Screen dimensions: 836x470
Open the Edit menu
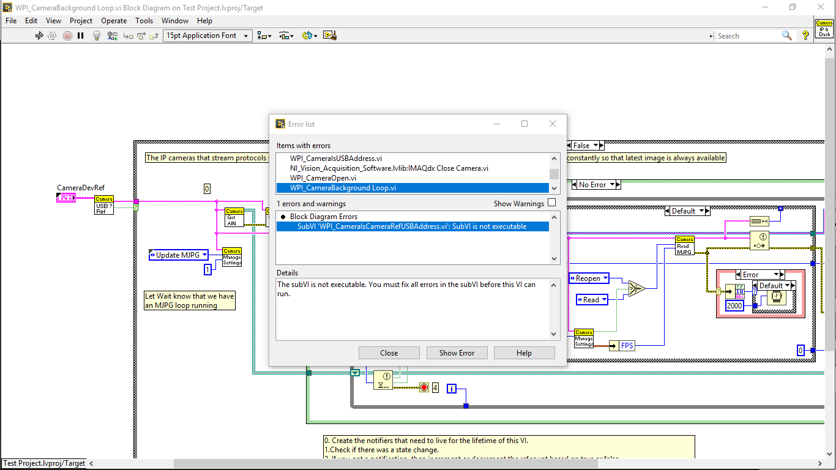[x=31, y=20]
